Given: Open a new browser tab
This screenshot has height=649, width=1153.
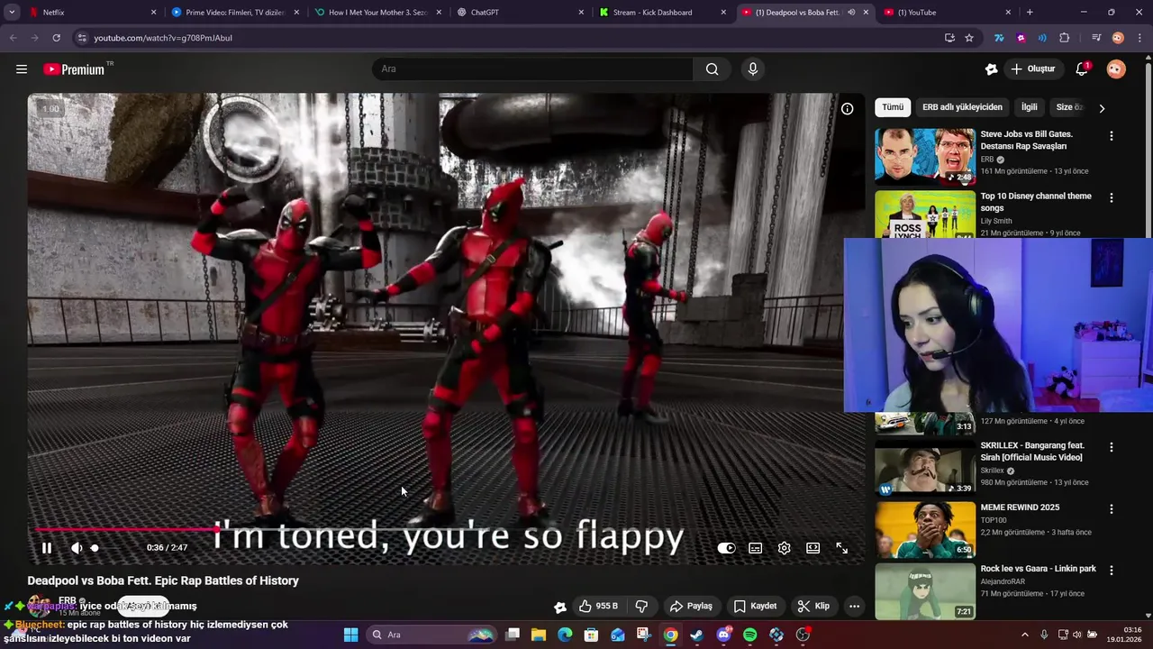Looking at the screenshot, I should click(x=1030, y=13).
